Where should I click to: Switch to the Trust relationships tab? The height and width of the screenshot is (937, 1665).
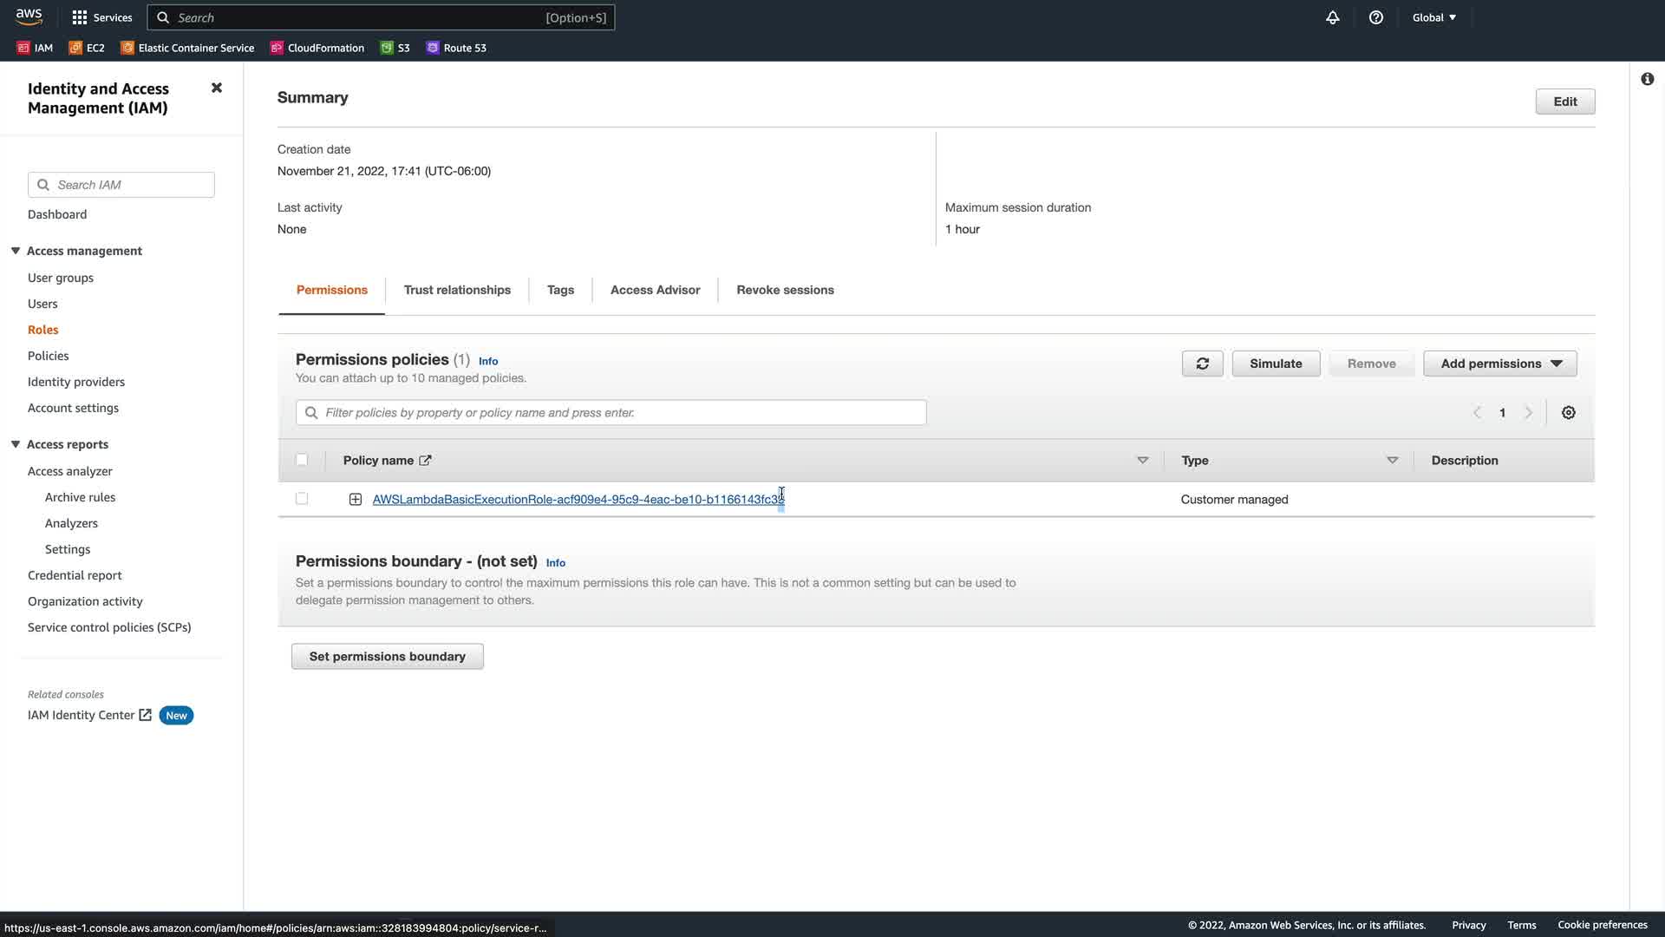[457, 290]
